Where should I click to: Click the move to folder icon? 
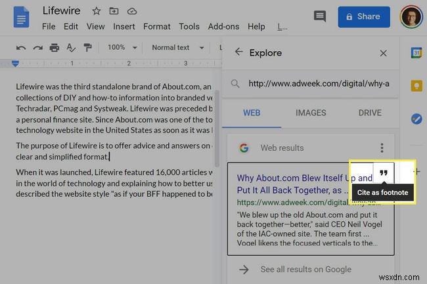[x=114, y=11]
